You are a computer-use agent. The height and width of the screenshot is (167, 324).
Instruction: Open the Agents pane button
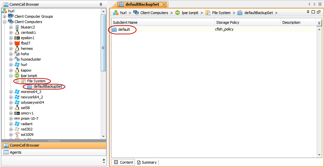[15, 152]
